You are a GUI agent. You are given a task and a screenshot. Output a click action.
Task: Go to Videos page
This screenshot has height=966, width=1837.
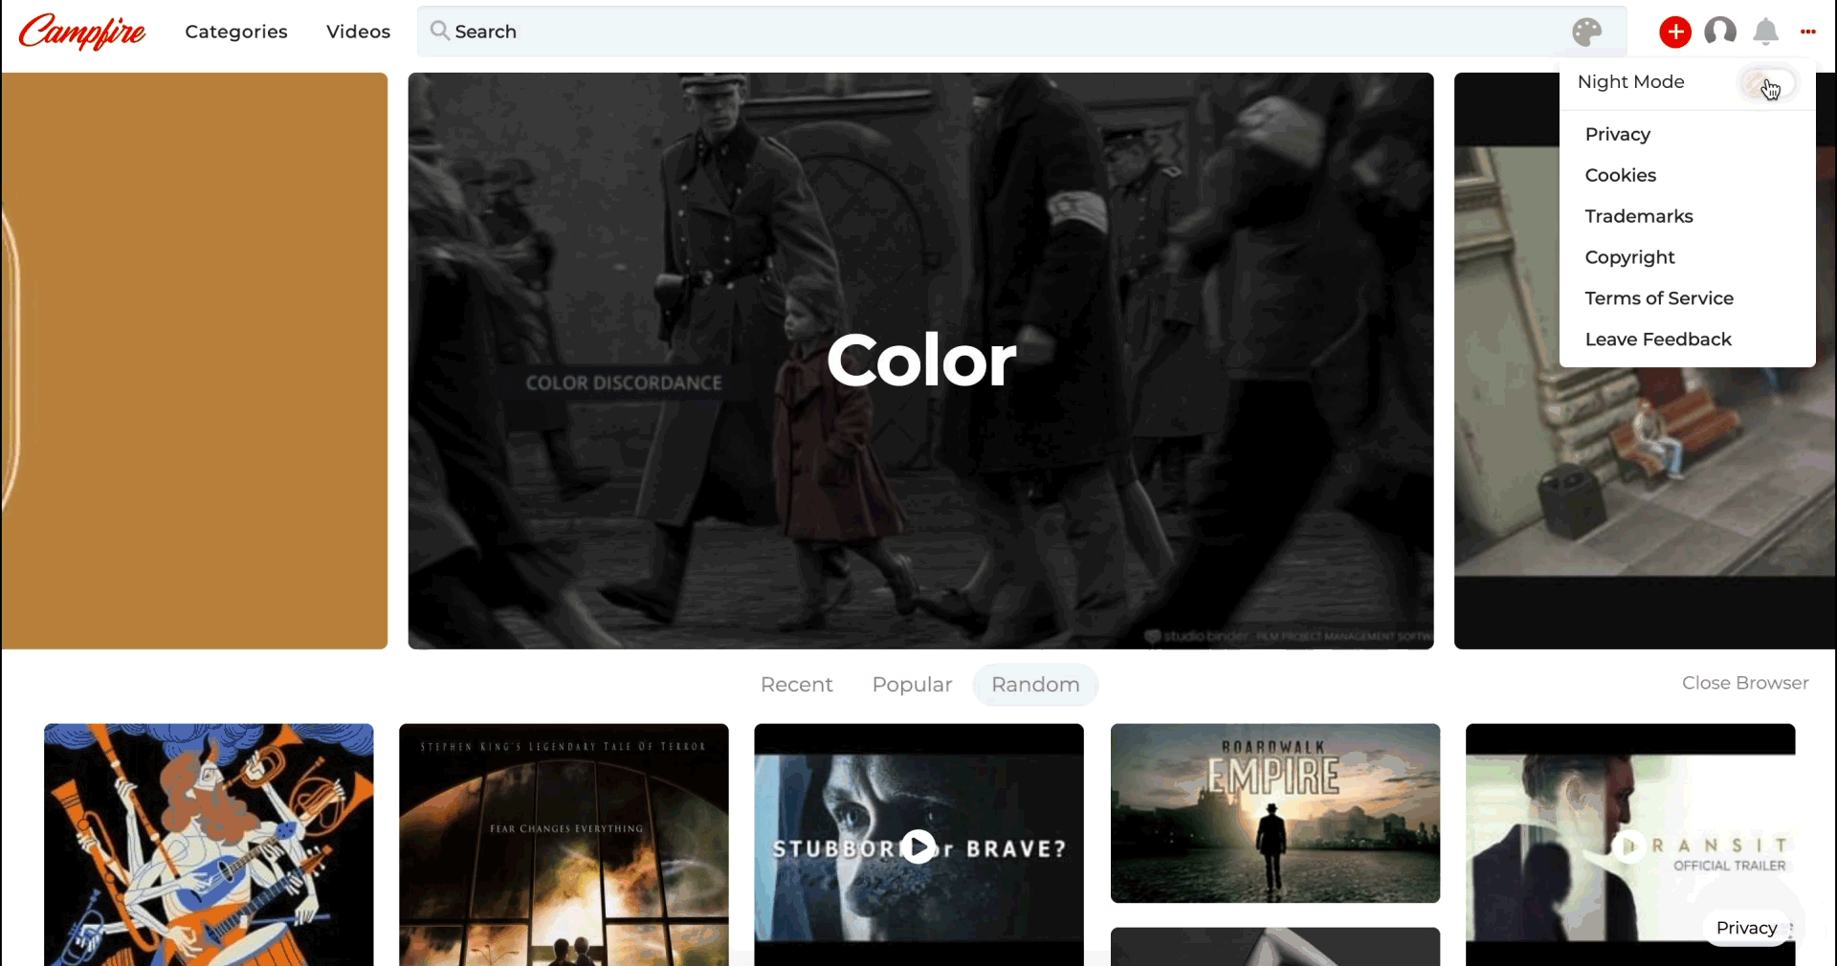click(358, 32)
